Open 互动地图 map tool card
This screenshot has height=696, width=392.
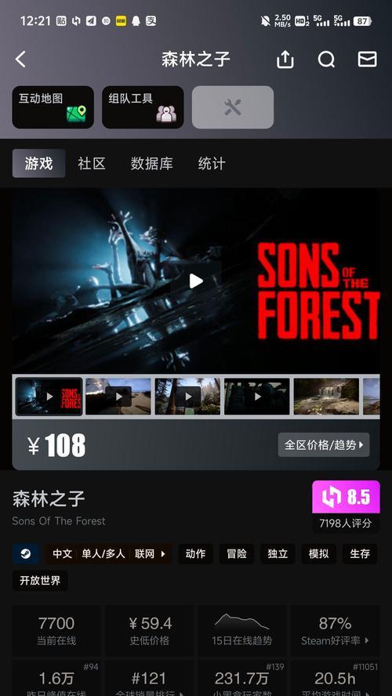pyautogui.click(x=53, y=107)
